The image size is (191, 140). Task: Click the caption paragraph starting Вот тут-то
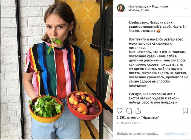click(158, 62)
